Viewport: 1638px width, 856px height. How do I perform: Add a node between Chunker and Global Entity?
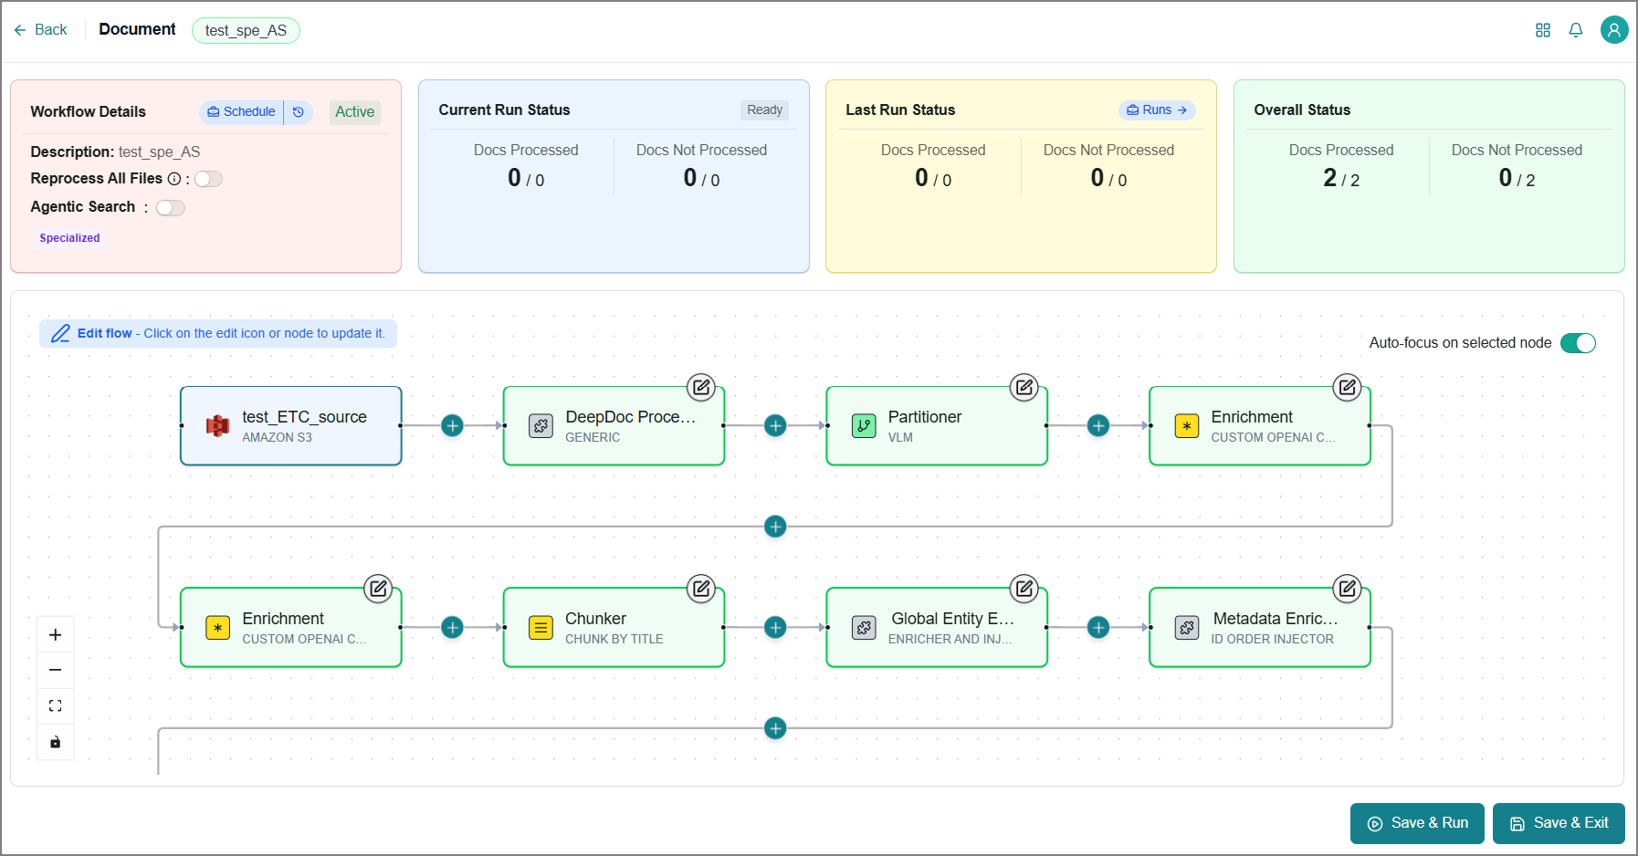pyautogui.click(x=775, y=627)
